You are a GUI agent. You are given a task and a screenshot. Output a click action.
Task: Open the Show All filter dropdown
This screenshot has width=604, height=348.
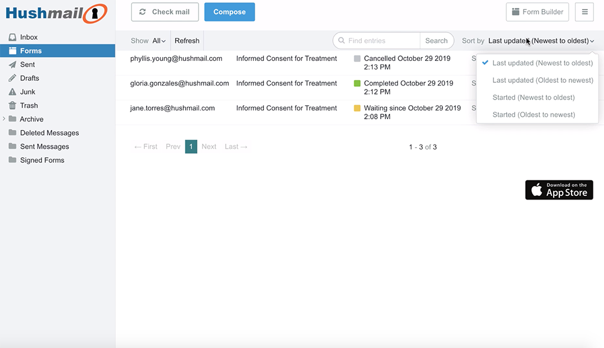(x=159, y=41)
